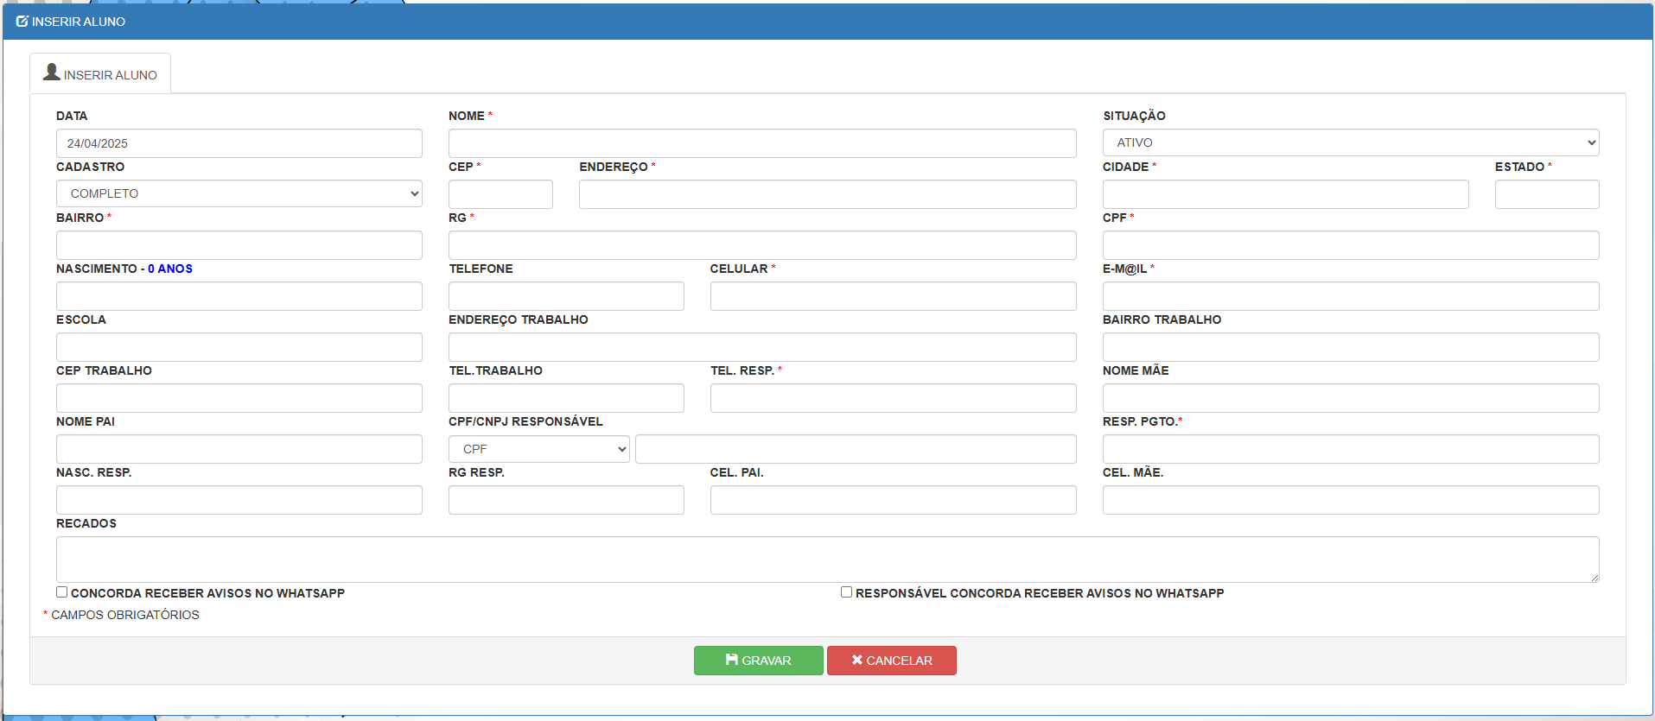This screenshot has width=1655, height=721.
Task: Focus the Data field showing 24/04/2025
Action: [239, 143]
